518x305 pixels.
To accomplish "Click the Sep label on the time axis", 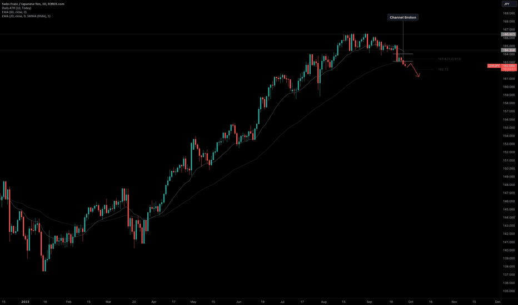I will pos(369,302).
